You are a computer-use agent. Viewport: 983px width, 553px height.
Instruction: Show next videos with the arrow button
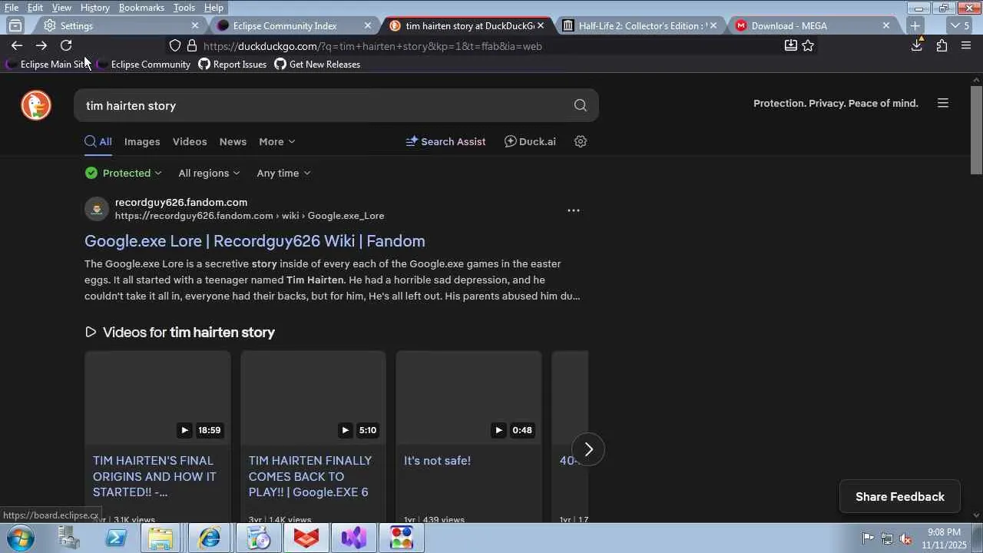(588, 449)
